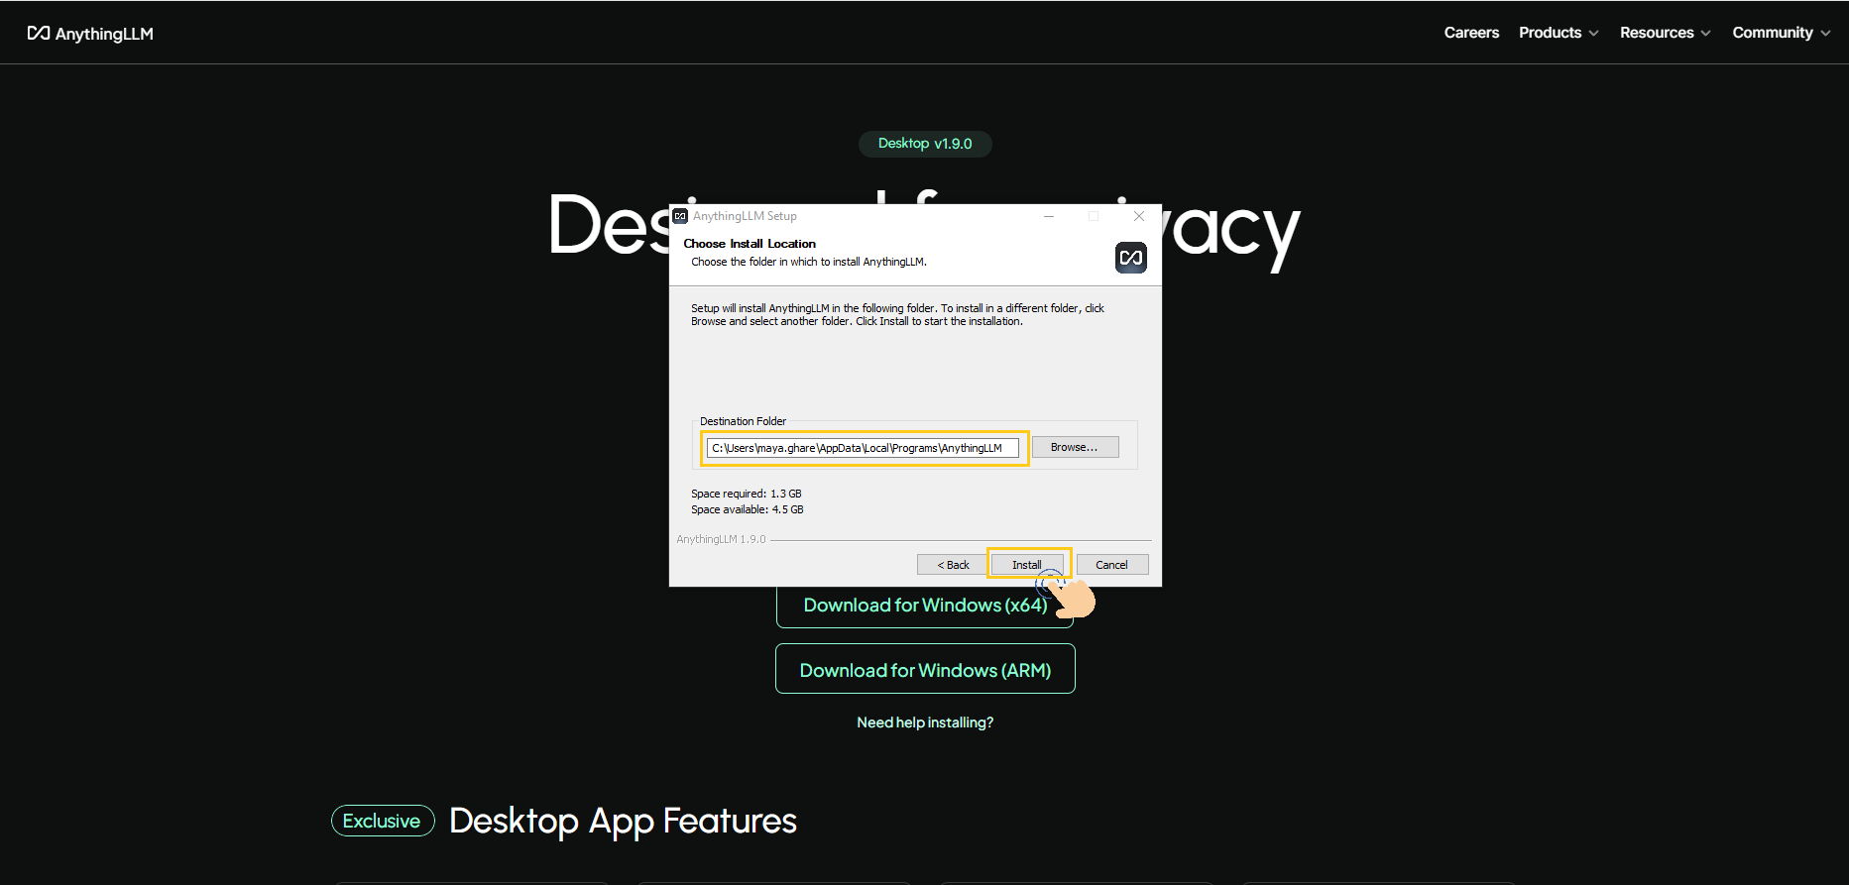Click the Desktop v1.9.0 version badge
Screen dimensions: 1849x885
click(925, 144)
